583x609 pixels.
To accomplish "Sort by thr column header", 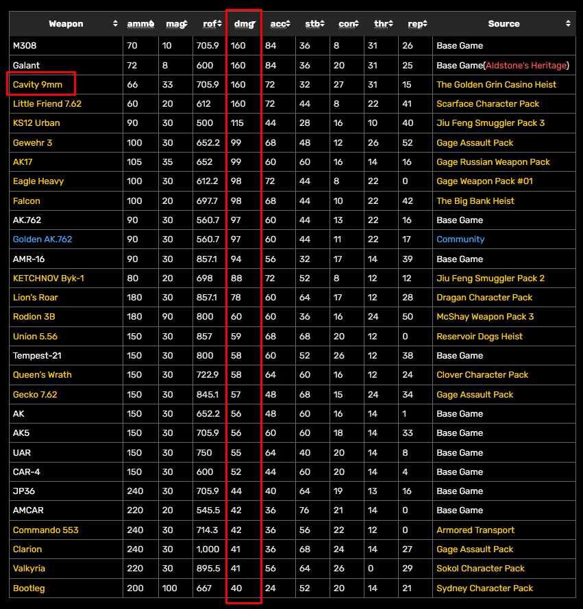I will (381, 24).
